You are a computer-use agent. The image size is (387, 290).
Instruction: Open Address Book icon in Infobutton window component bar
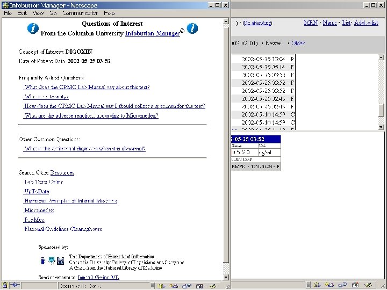(x=199, y=286)
